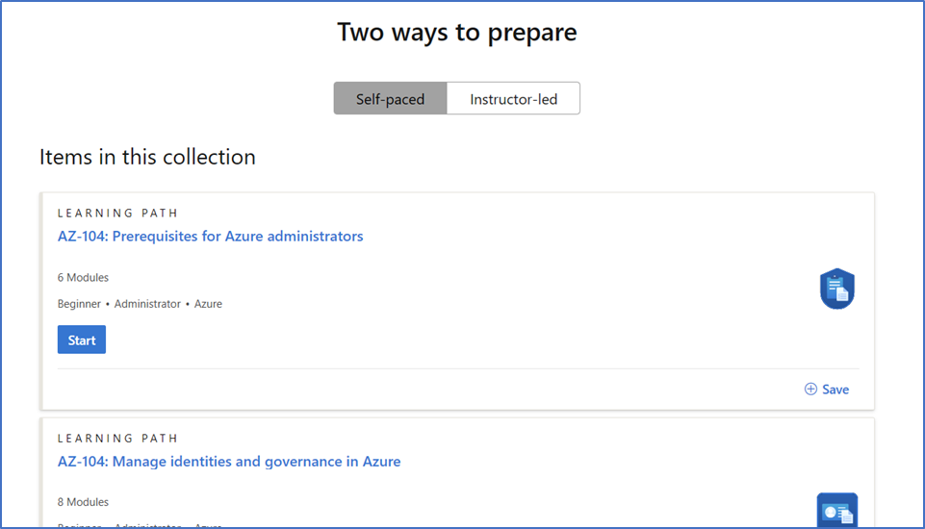Click the blue Start button

(x=82, y=340)
